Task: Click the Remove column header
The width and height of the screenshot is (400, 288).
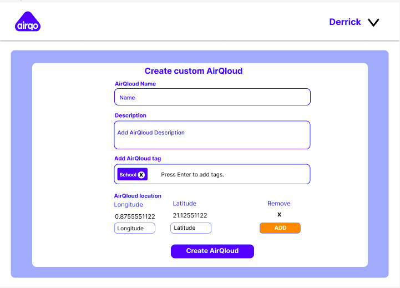Action: [x=279, y=204]
